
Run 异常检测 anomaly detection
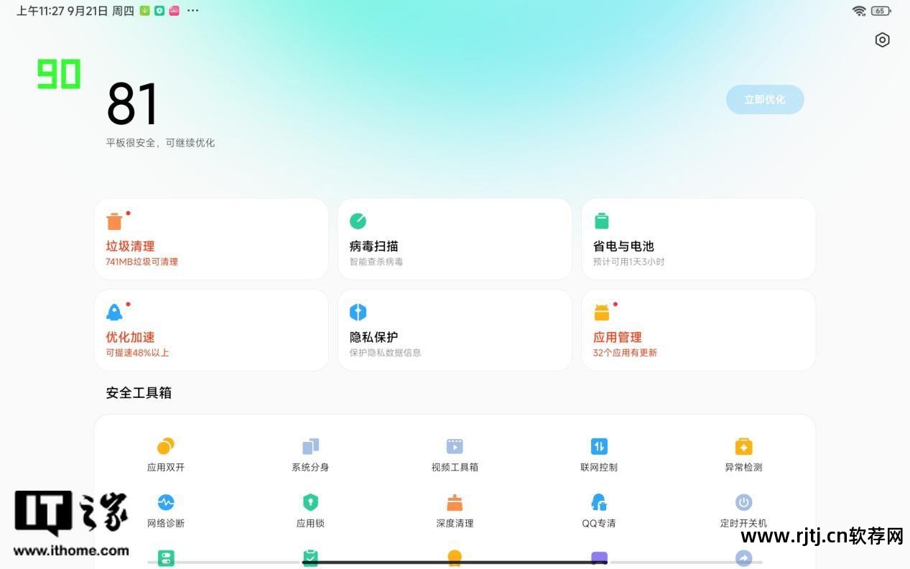click(743, 453)
